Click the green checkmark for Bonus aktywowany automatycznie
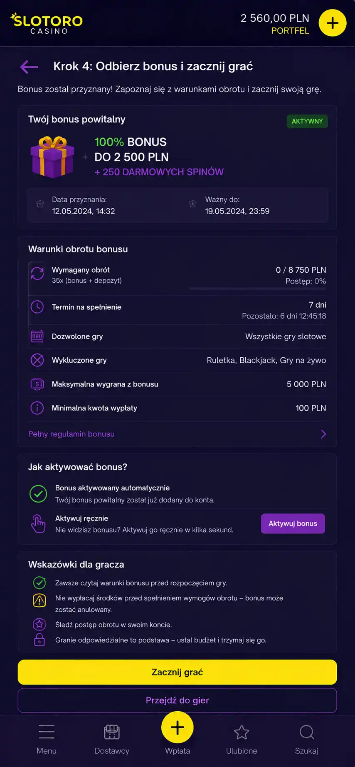Screen dimensions: 355x767 coord(38,494)
